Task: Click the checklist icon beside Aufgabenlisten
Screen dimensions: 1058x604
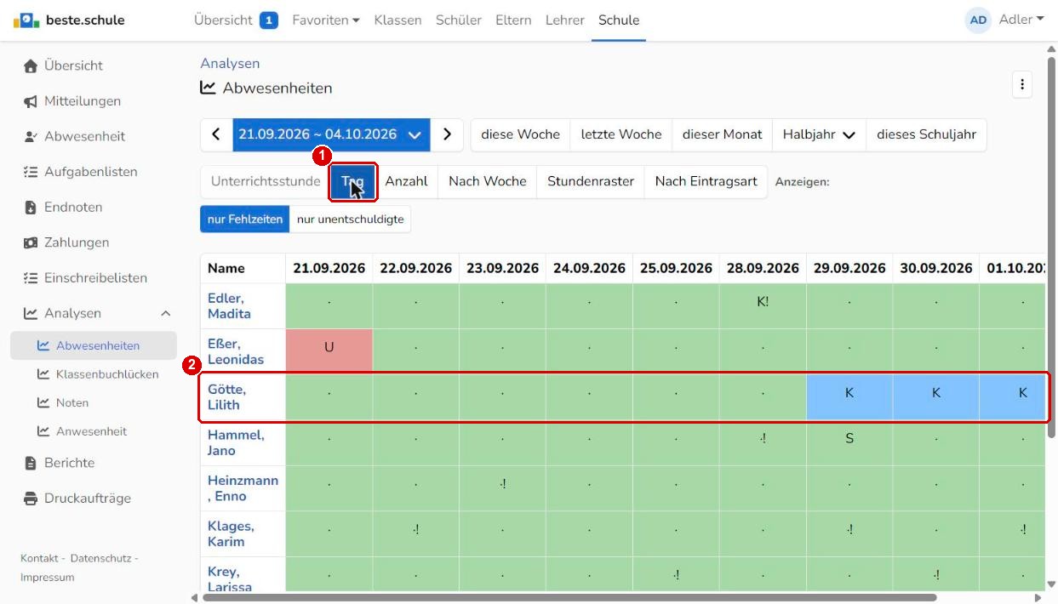Action: 31,172
